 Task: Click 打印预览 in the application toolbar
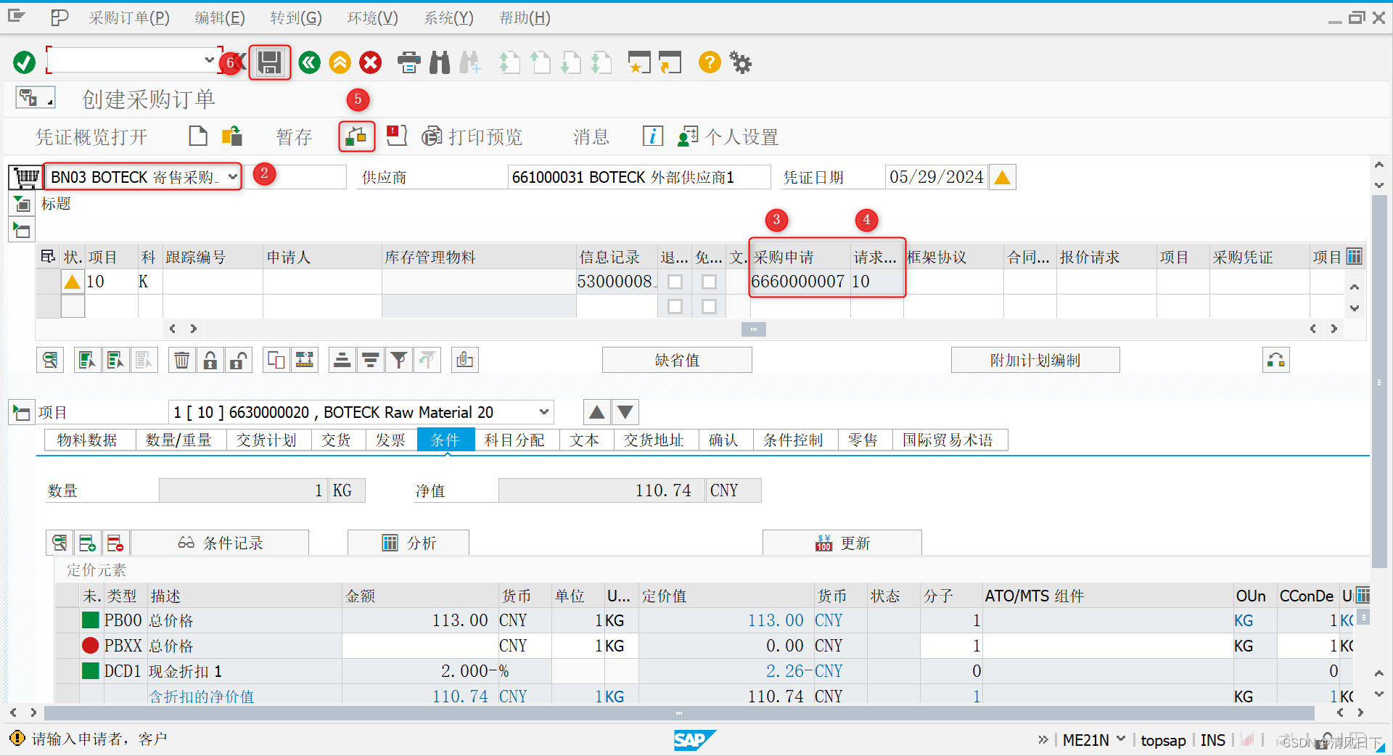(x=472, y=136)
